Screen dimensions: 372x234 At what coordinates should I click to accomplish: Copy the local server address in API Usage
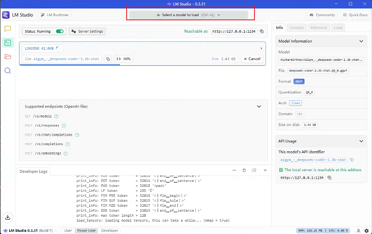tap(329, 178)
